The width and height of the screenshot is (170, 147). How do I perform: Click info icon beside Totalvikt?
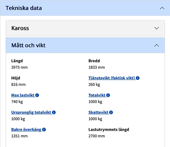[x=108, y=95]
